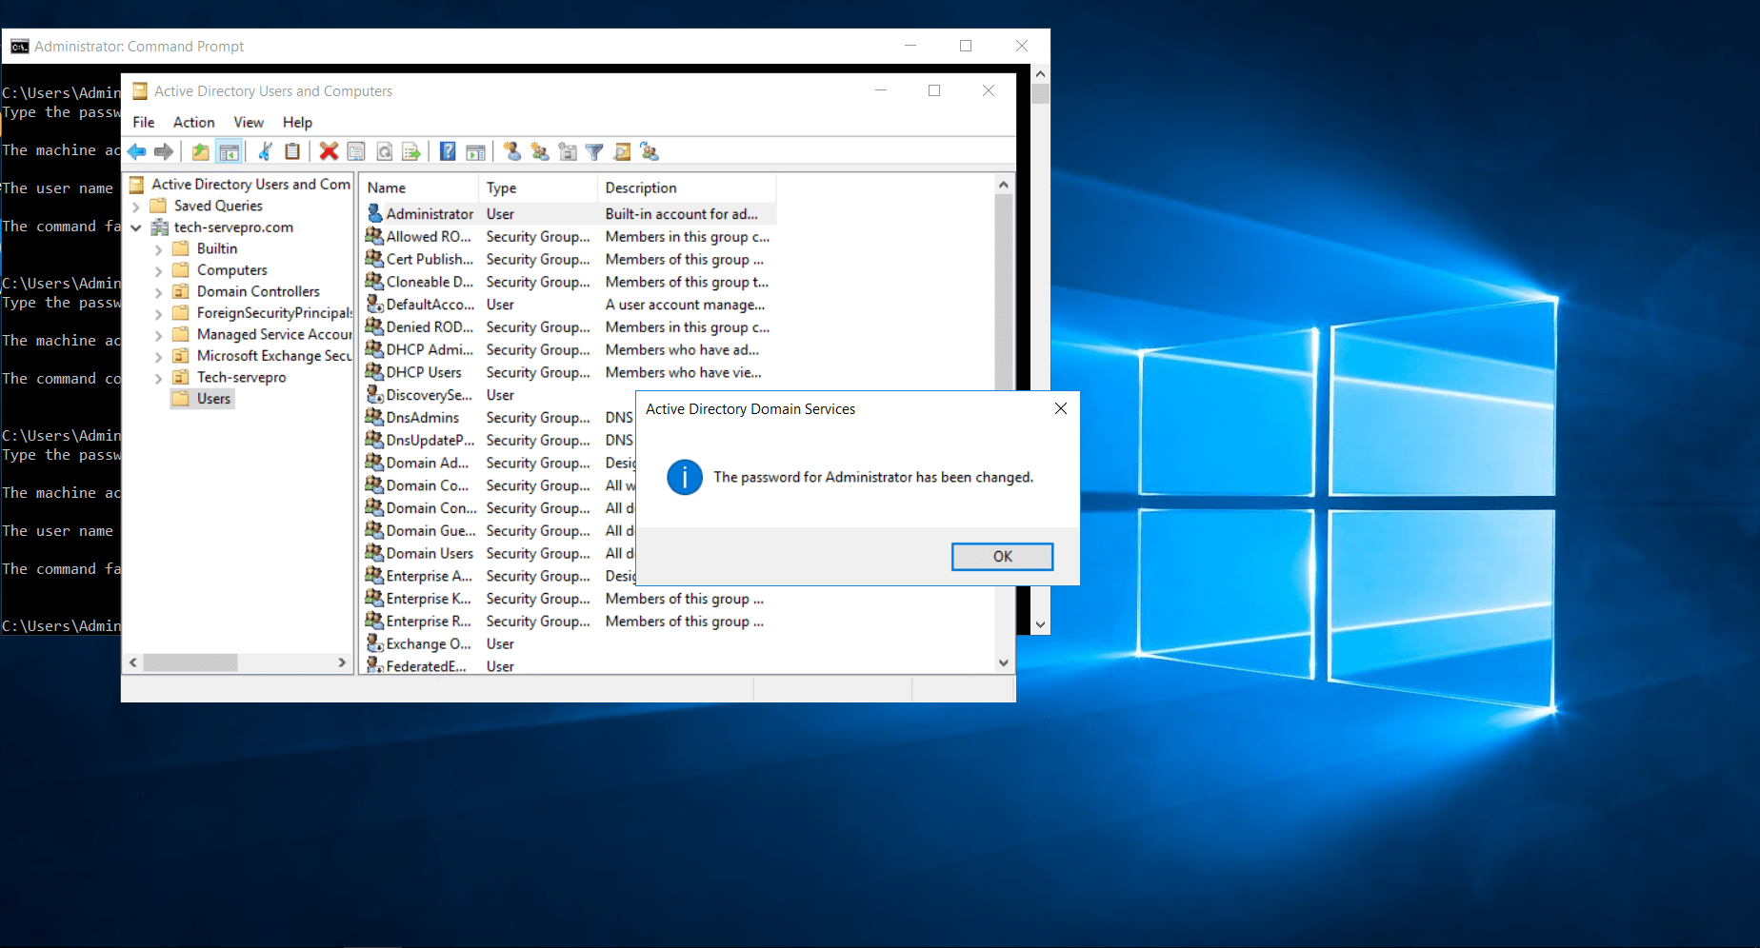The width and height of the screenshot is (1760, 948).
Task: Expand the Builtin container
Action: tap(158, 248)
